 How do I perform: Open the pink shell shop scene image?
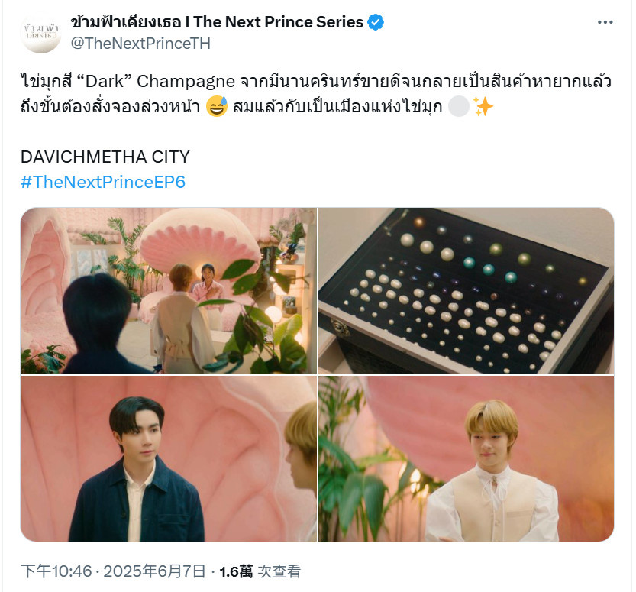coord(168,290)
